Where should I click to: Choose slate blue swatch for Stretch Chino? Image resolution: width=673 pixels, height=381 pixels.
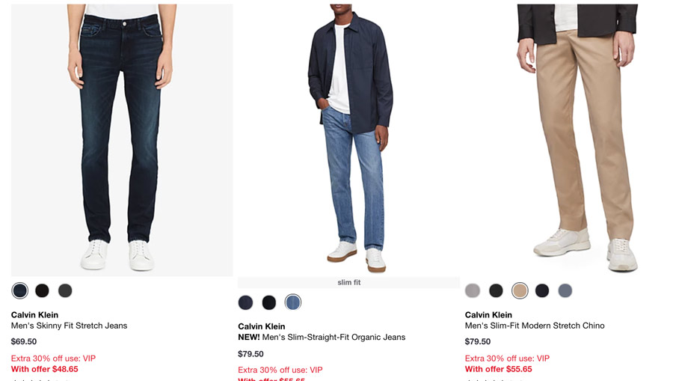565,290
